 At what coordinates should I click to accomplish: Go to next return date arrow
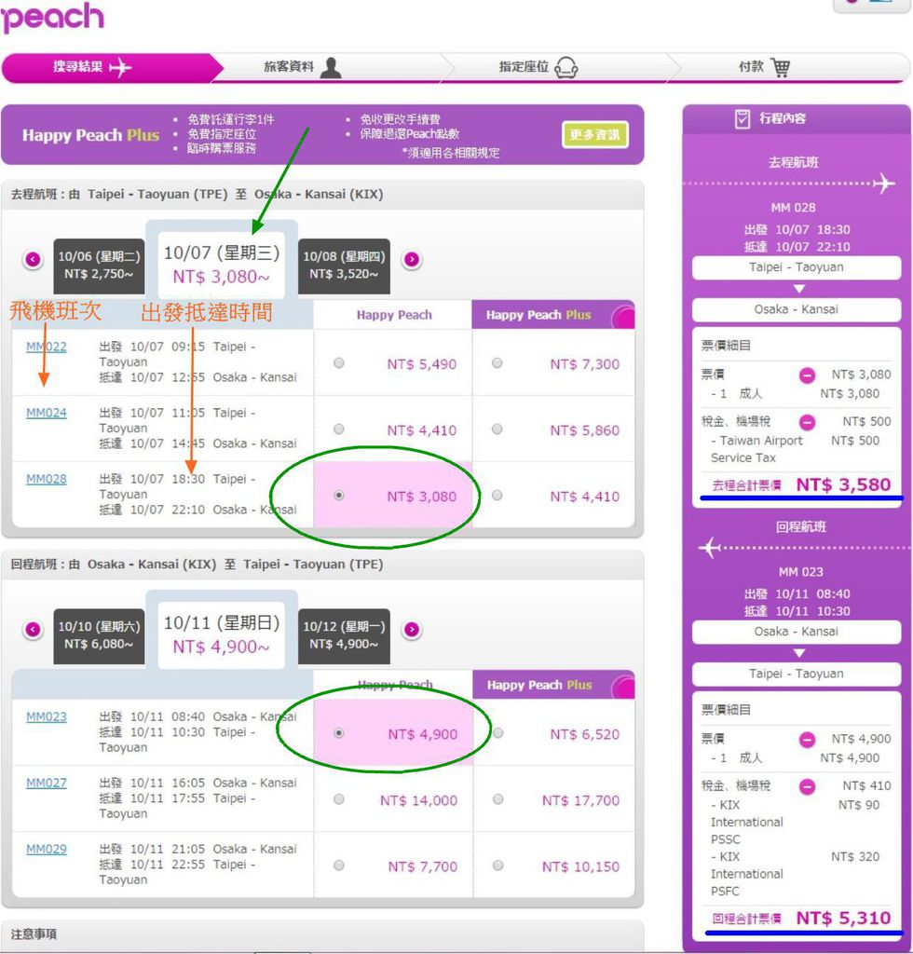412,629
